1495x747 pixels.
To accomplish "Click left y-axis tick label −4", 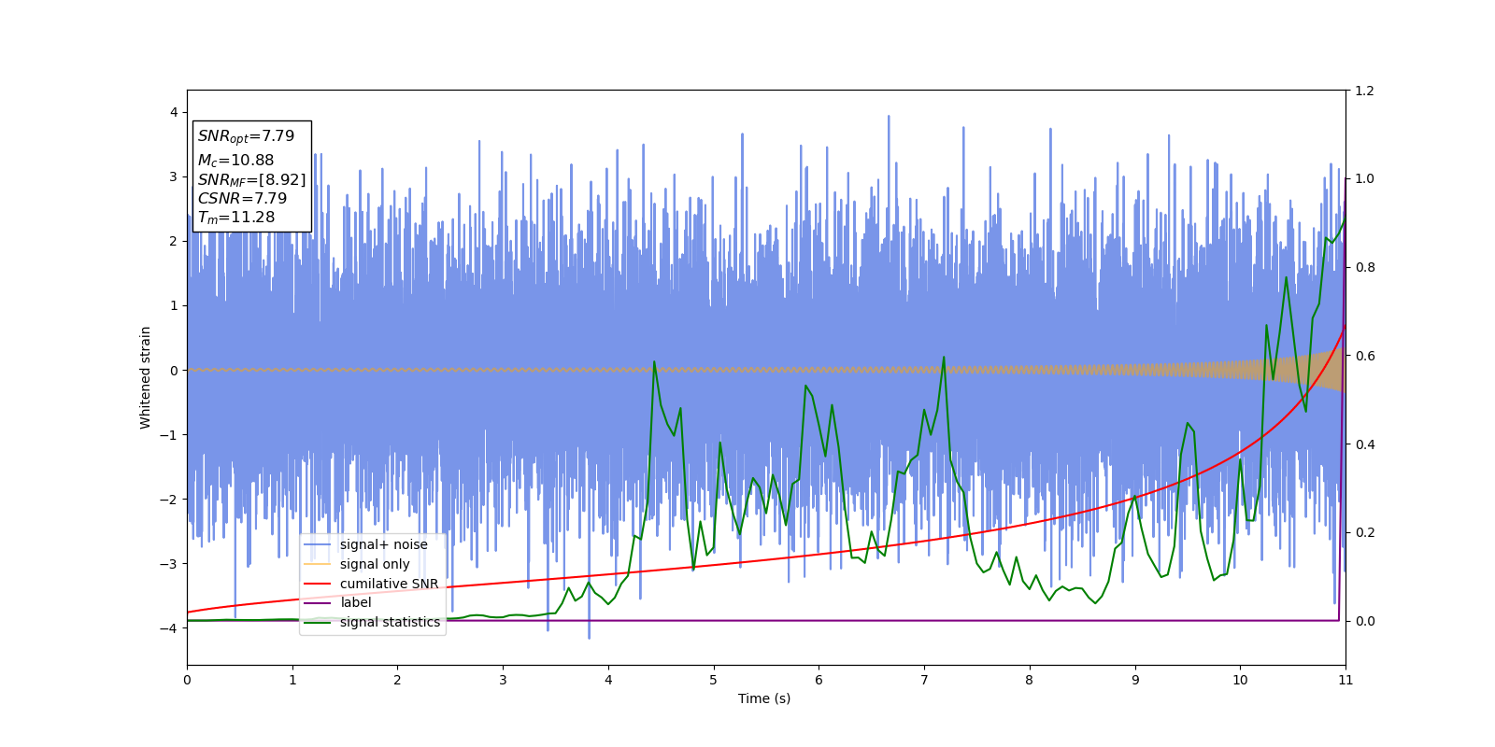I will click(x=169, y=628).
